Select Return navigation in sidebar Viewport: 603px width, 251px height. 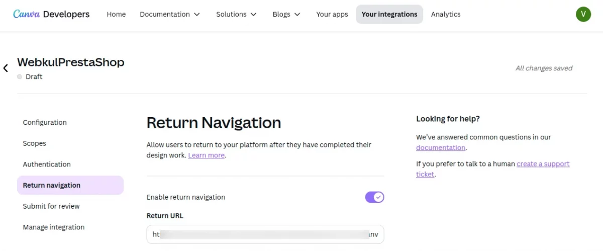click(70, 185)
